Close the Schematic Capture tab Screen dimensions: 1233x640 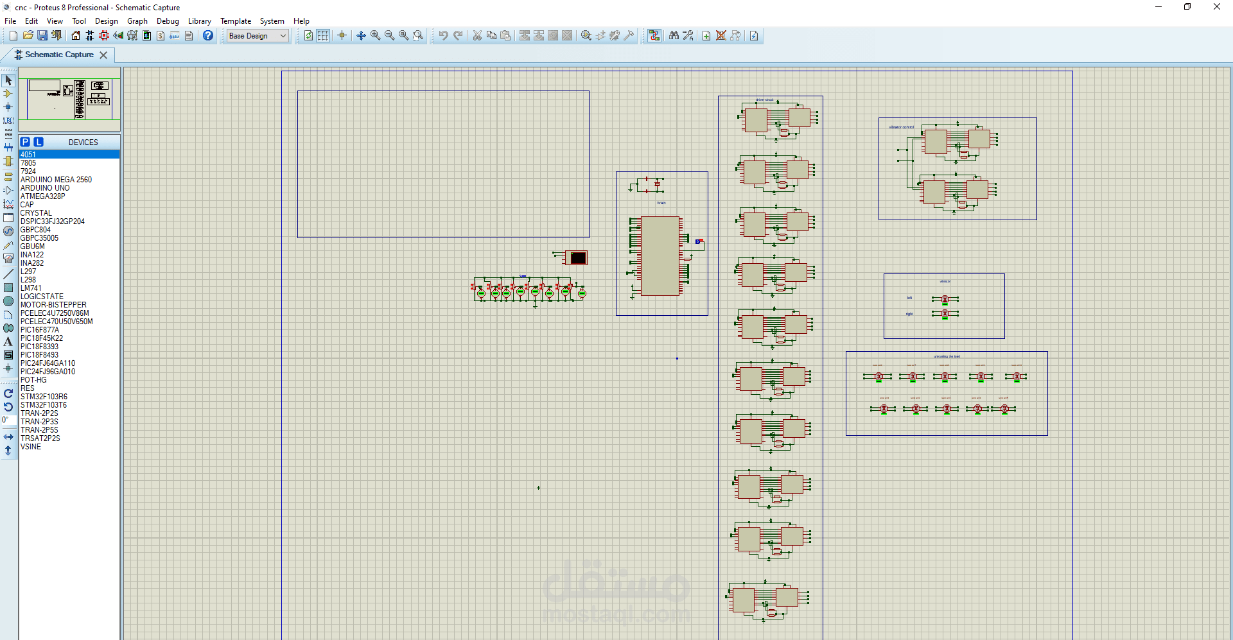[103, 55]
